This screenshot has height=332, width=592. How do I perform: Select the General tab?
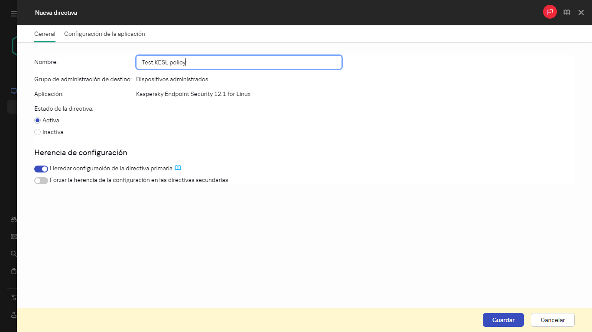[x=45, y=34]
